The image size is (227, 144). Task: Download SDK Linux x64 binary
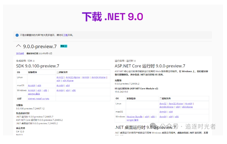coord(58,81)
